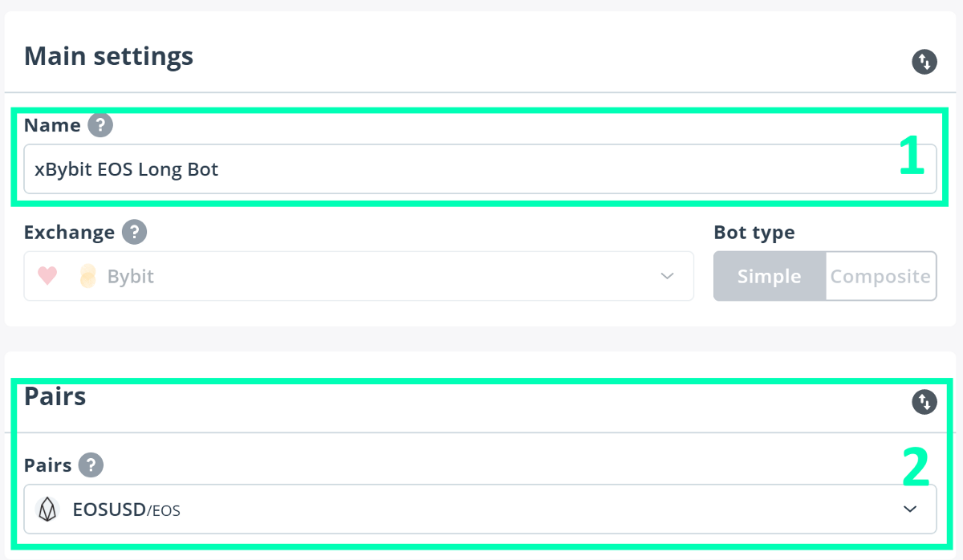The height and width of the screenshot is (560, 963).
Task: Click the heart favorite icon in Exchange
Action: click(47, 277)
